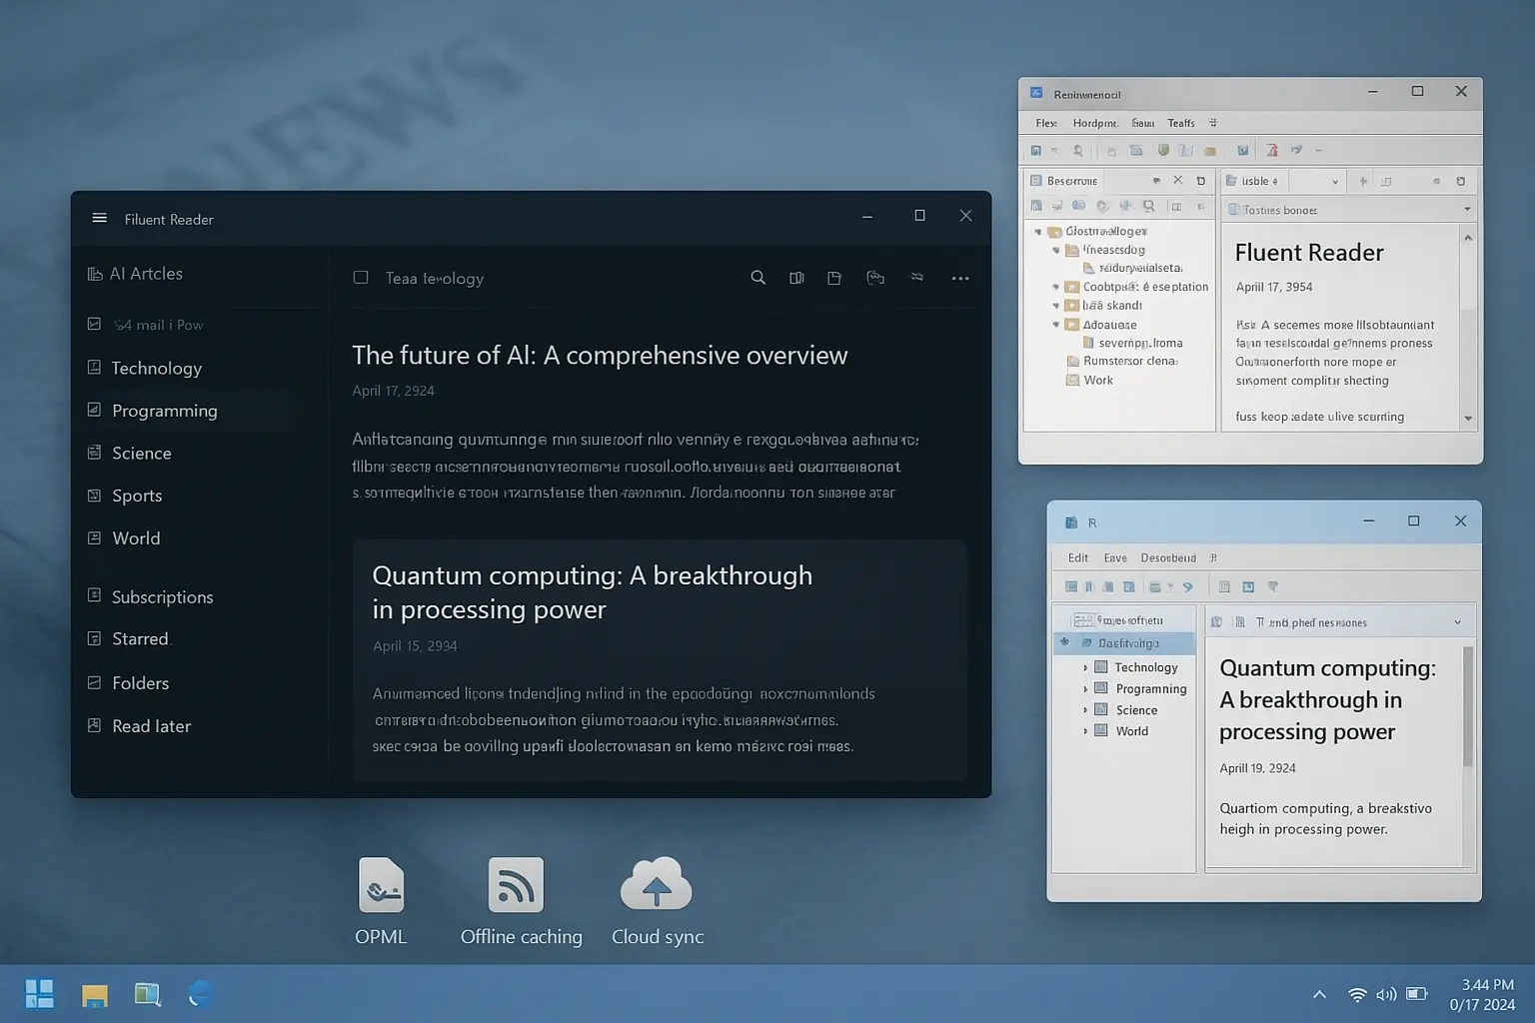Click the first layout icon in the Quantum window toolbar
1535x1023 pixels.
point(1071,586)
